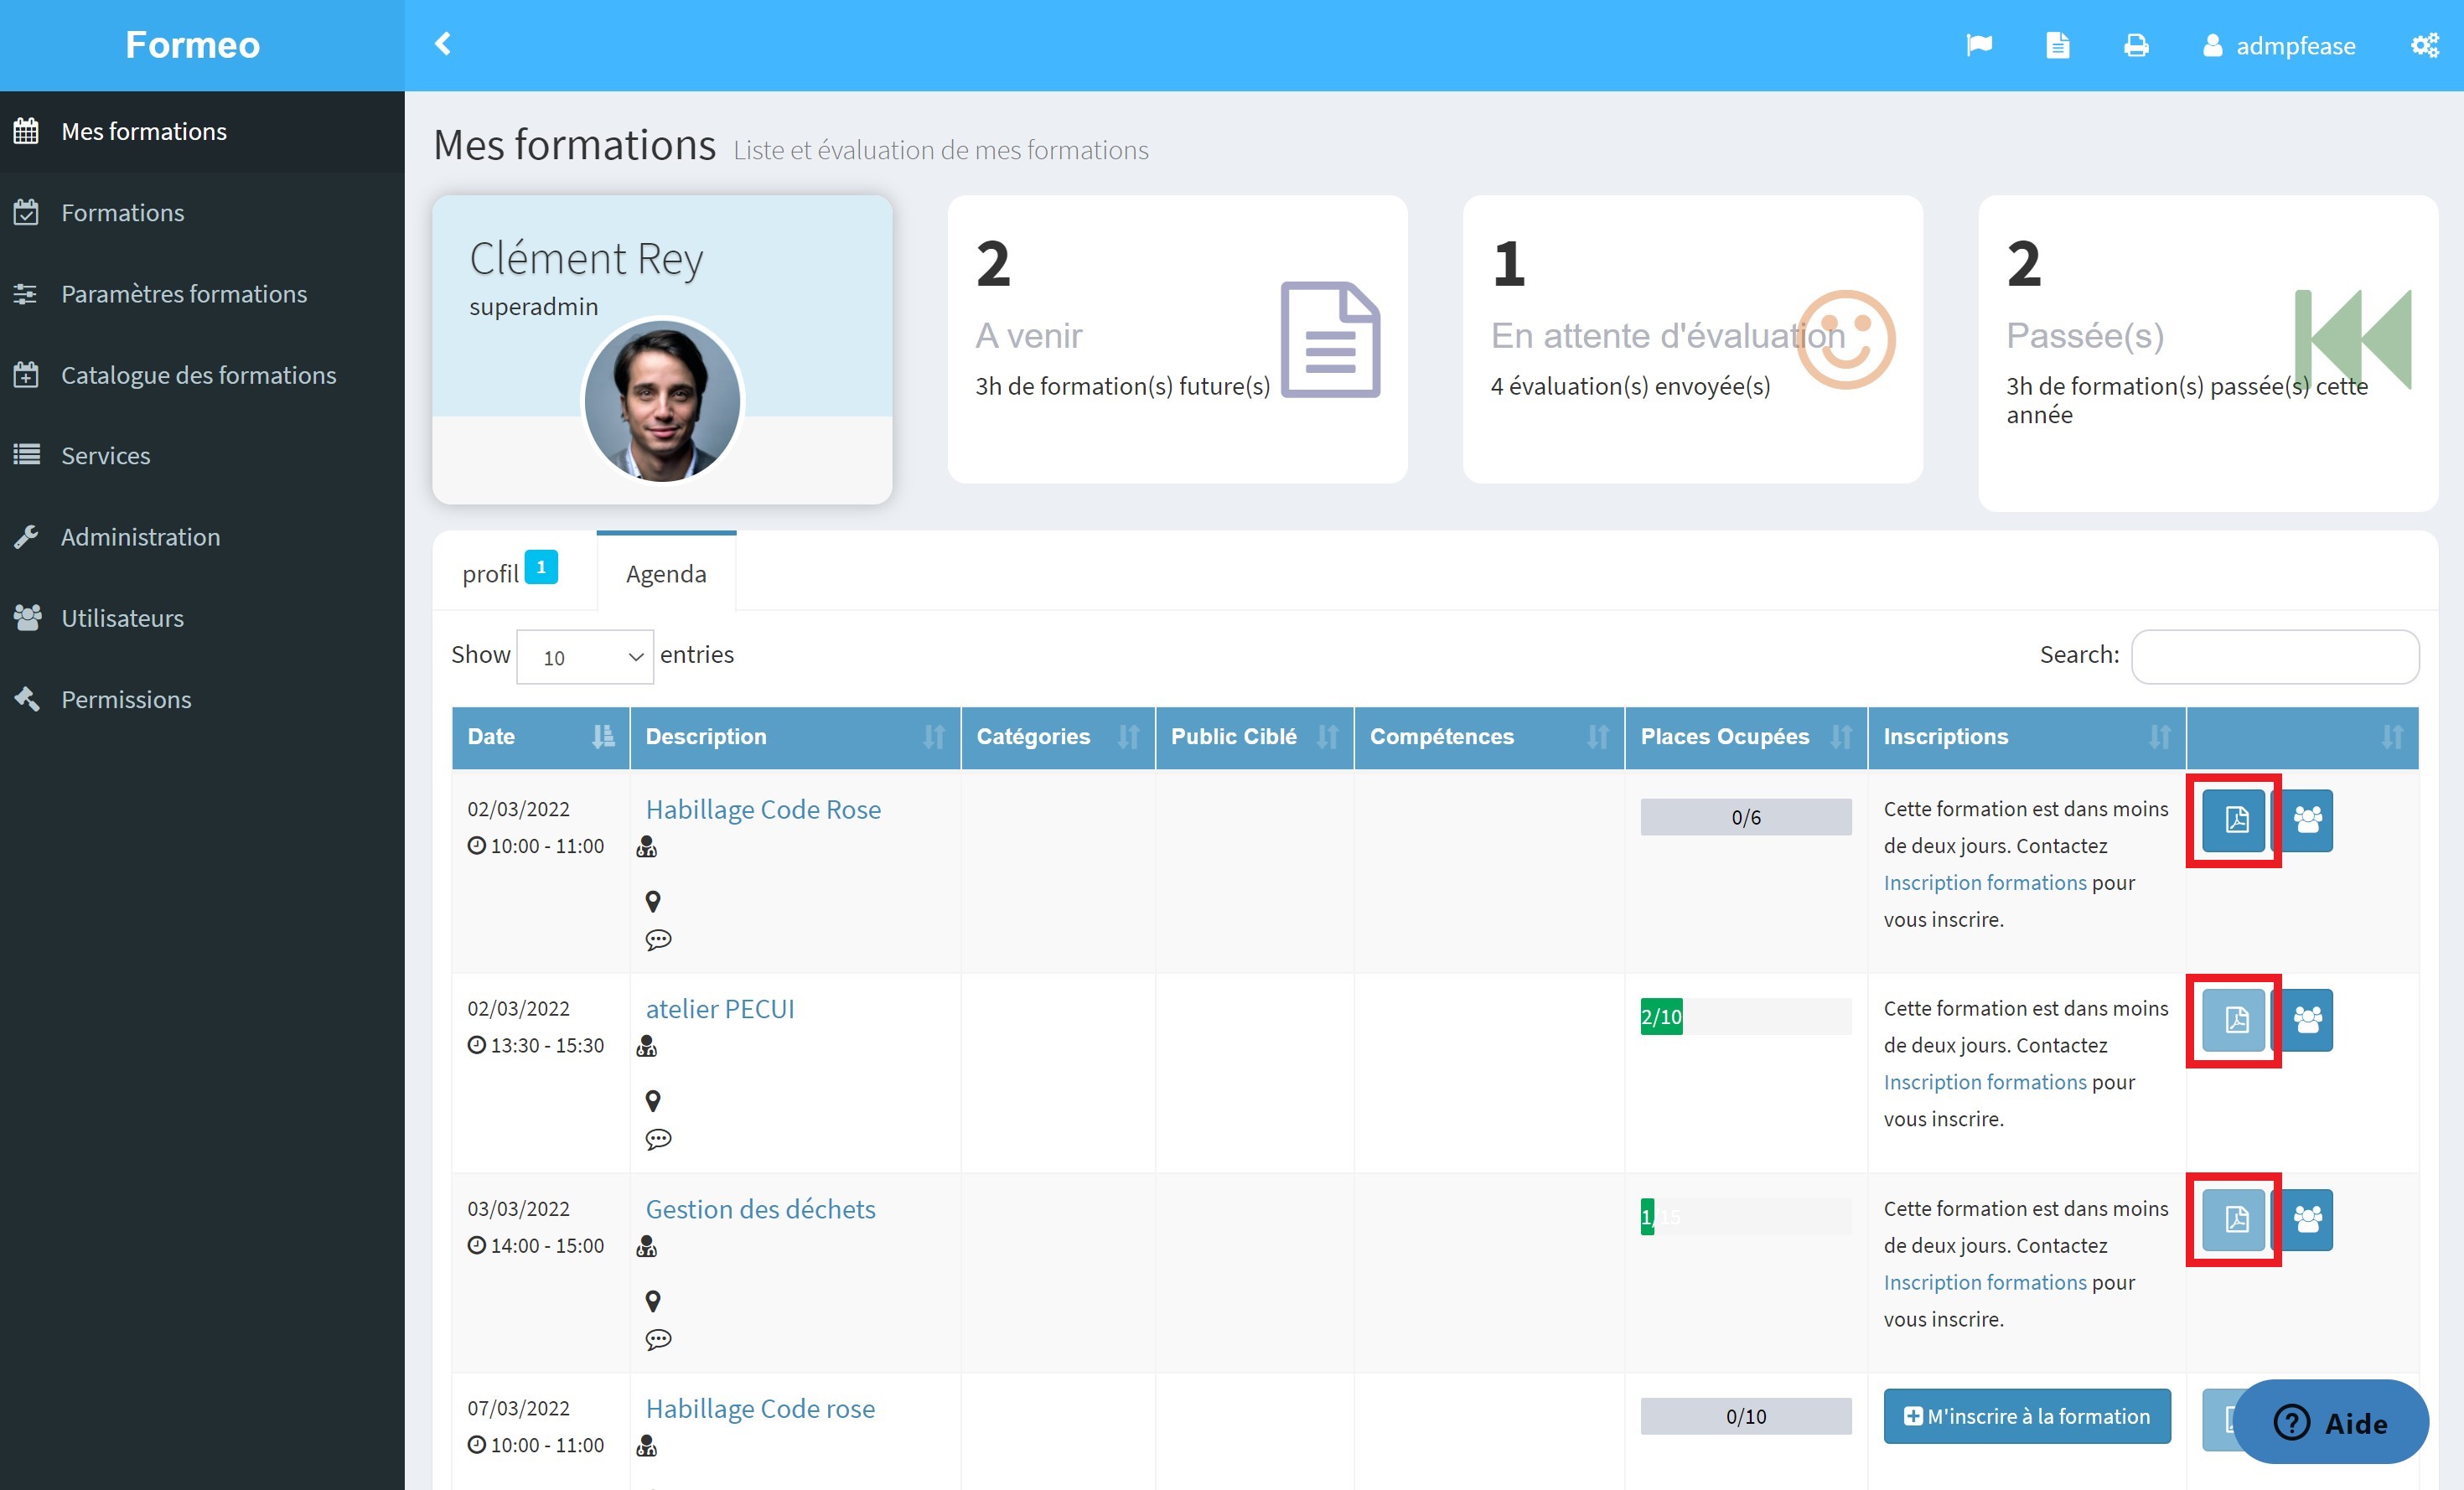Sort table by Inscriptions column
This screenshot has height=1490, width=2464.
[2027, 737]
